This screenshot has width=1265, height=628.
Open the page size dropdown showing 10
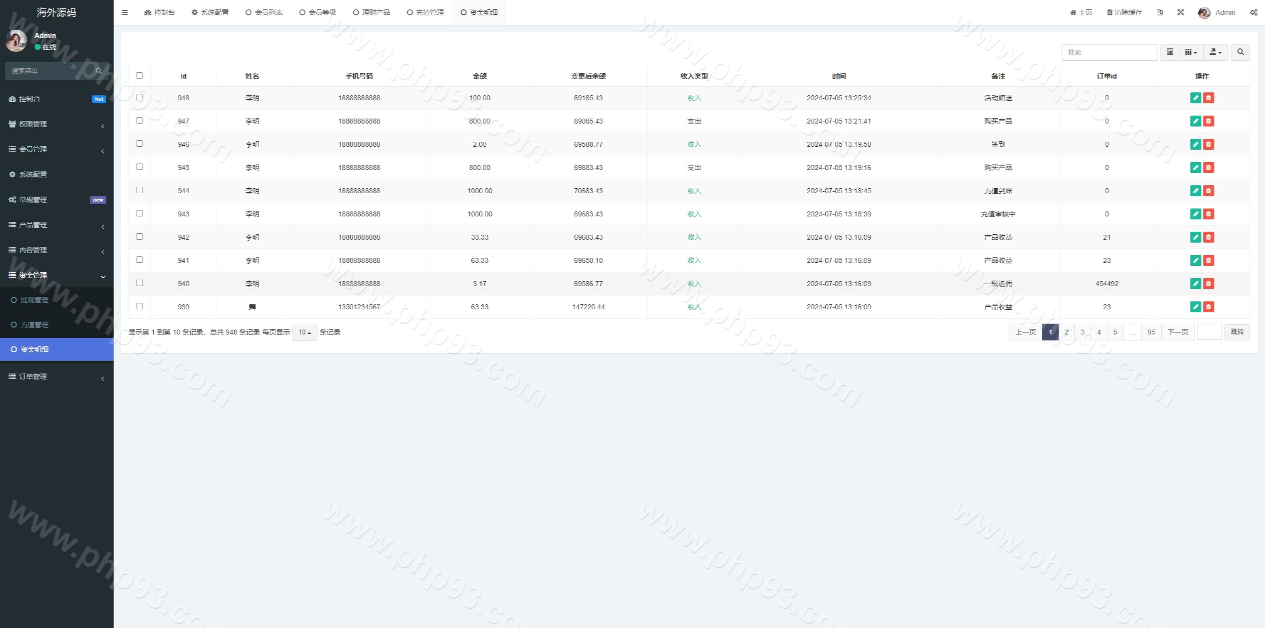tap(304, 333)
